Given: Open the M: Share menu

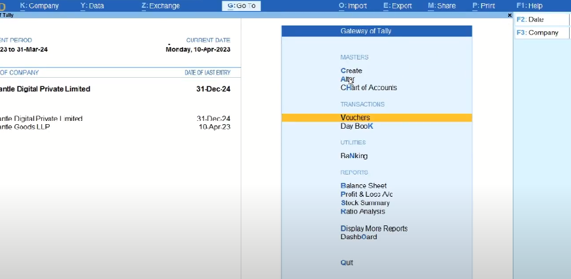Looking at the screenshot, I should pos(441,6).
